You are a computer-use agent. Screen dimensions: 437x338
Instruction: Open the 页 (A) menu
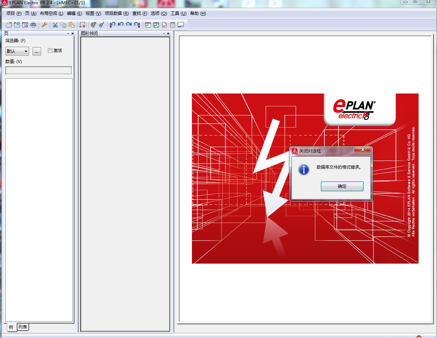tap(31, 13)
